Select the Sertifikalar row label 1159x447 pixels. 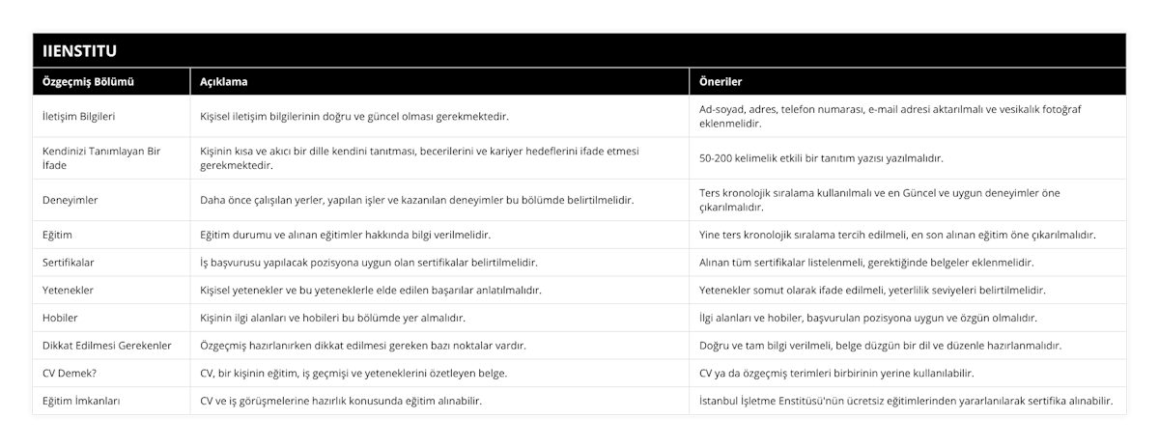pyautogui.click(x=69, y=262)
